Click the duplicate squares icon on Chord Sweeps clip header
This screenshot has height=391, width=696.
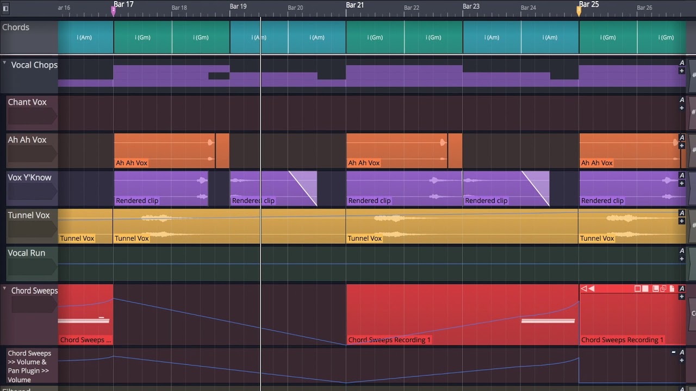[663, 289]
